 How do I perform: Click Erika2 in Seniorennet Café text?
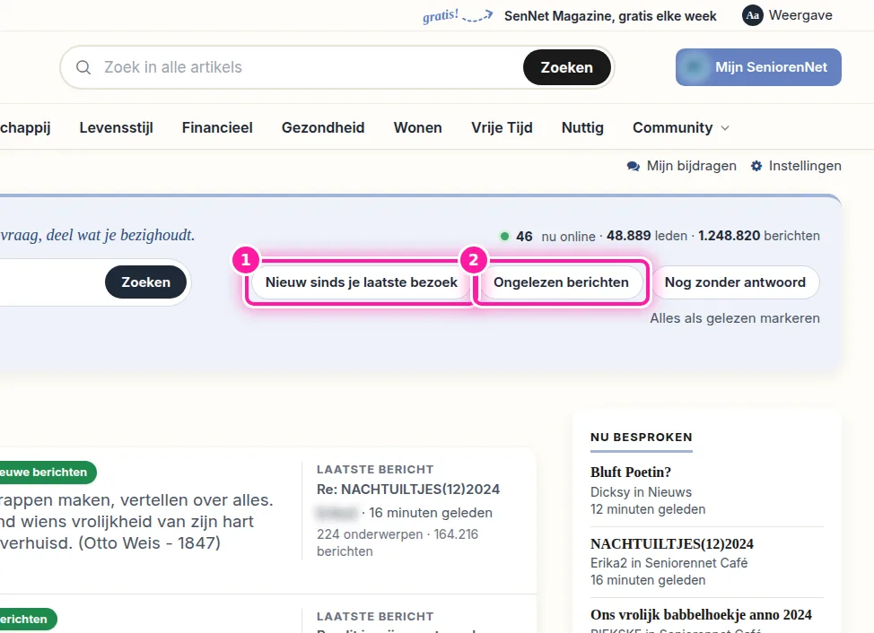click(669, 563)
